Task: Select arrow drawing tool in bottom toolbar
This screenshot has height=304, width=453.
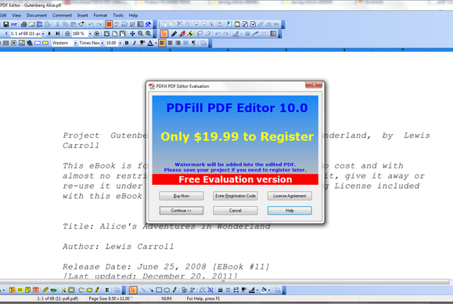Action: pos(151,290)
